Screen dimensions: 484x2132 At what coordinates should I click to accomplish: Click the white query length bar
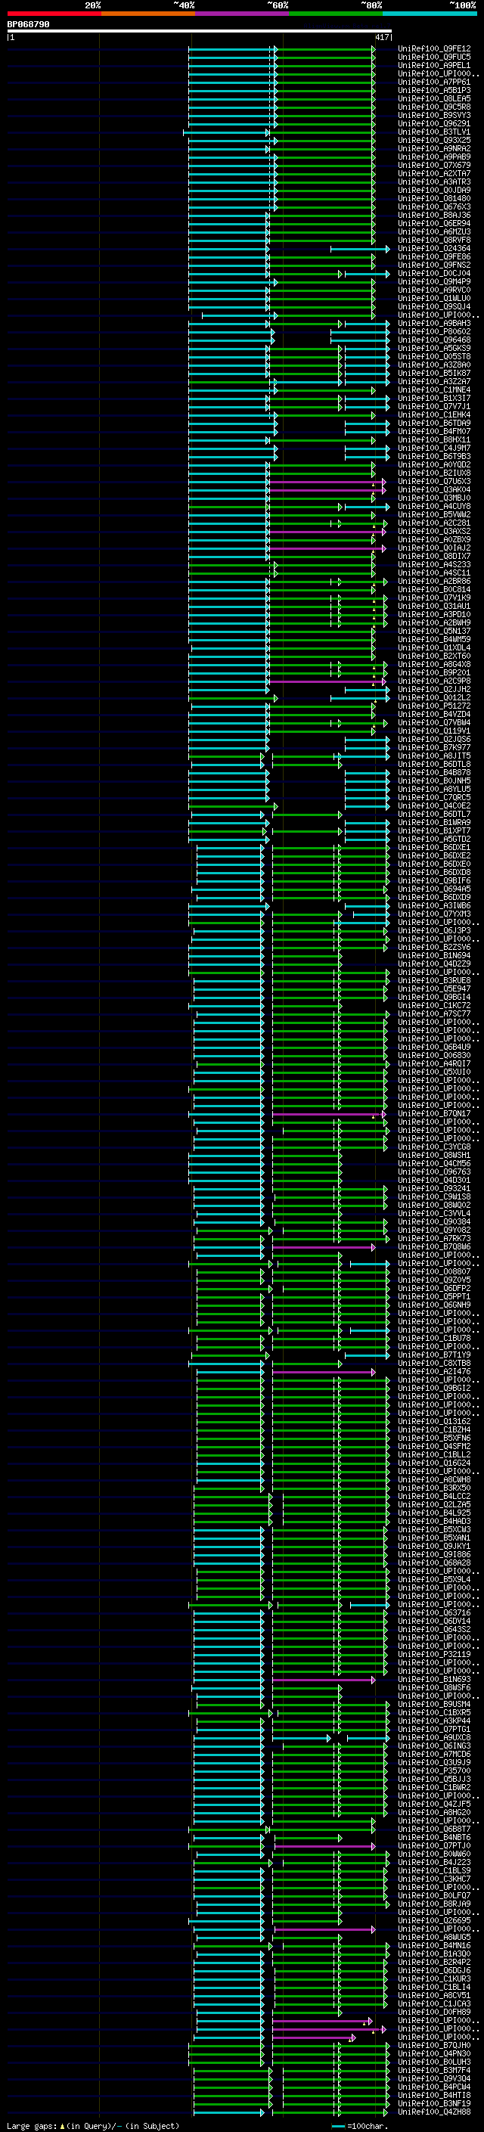pos(200,30)
